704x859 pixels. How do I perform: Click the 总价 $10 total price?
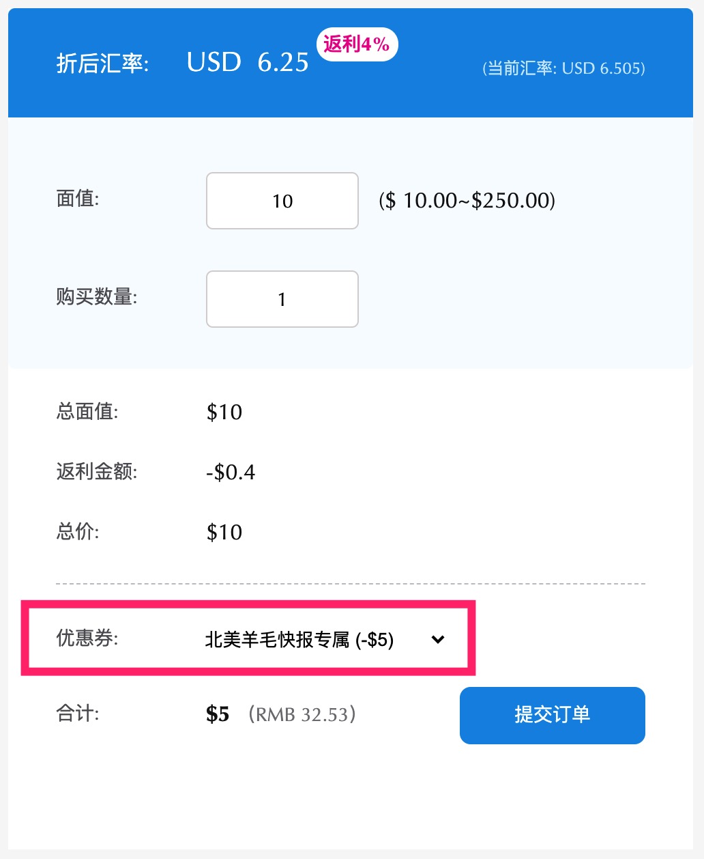click(224, 532)
